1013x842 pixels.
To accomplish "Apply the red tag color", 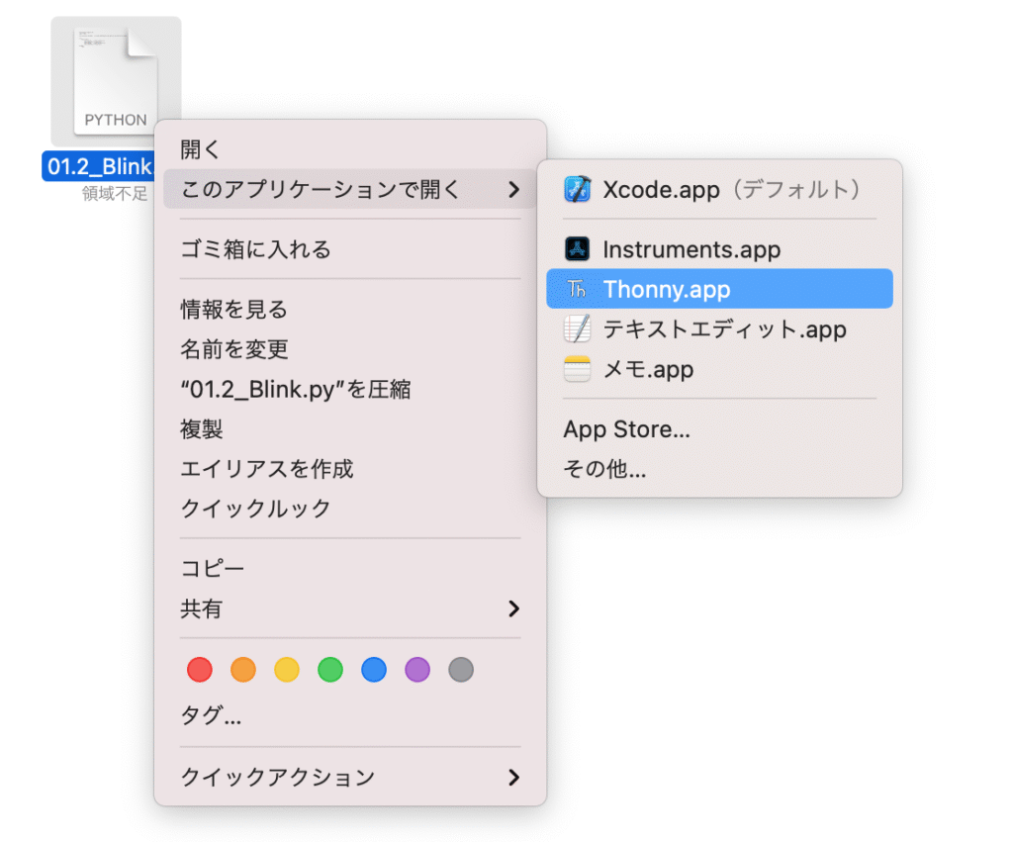I will click(x=200, y=670).
